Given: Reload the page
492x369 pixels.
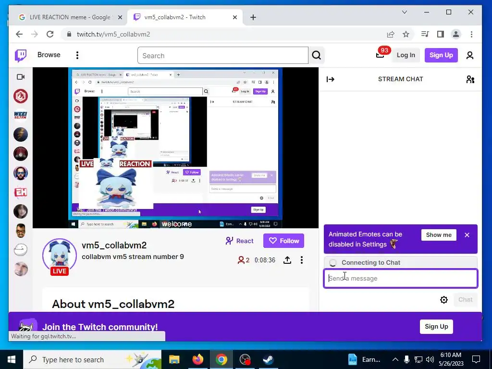Looking at the screenshot, I should click(50, 34).
